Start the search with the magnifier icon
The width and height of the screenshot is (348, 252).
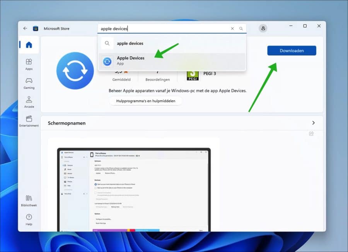tap(241, 28)
